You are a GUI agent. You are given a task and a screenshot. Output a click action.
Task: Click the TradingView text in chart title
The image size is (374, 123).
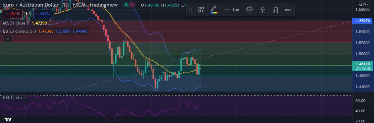coord(104,5)
